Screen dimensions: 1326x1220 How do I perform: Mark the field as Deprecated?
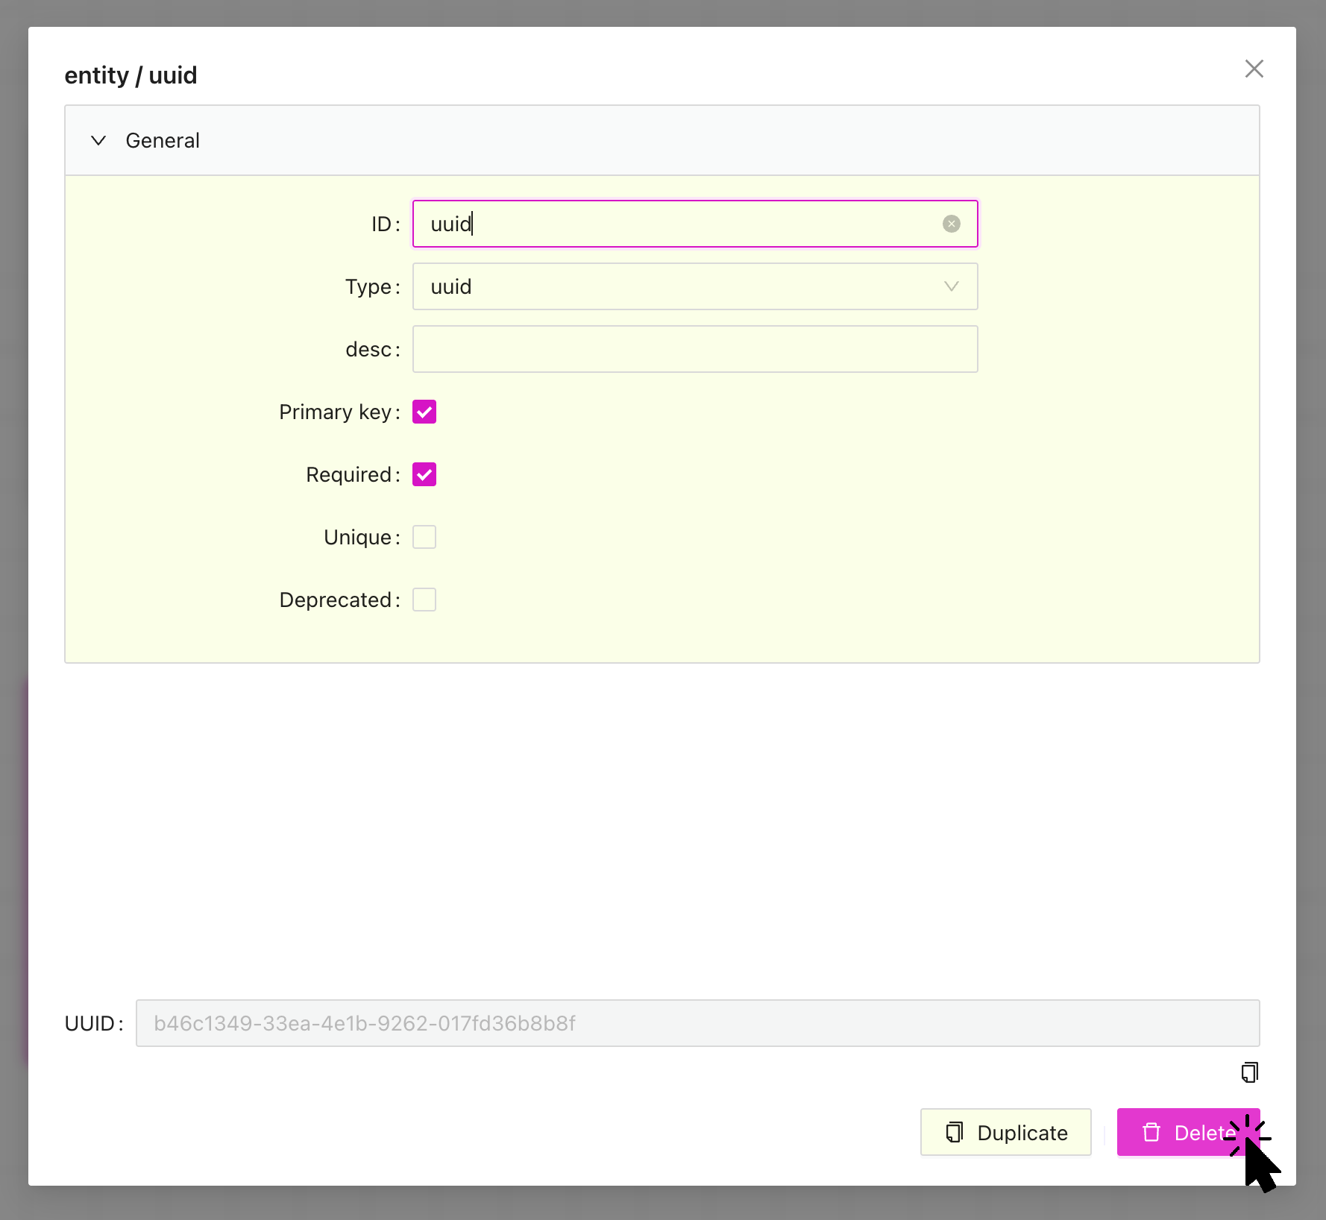pos(424,600)
